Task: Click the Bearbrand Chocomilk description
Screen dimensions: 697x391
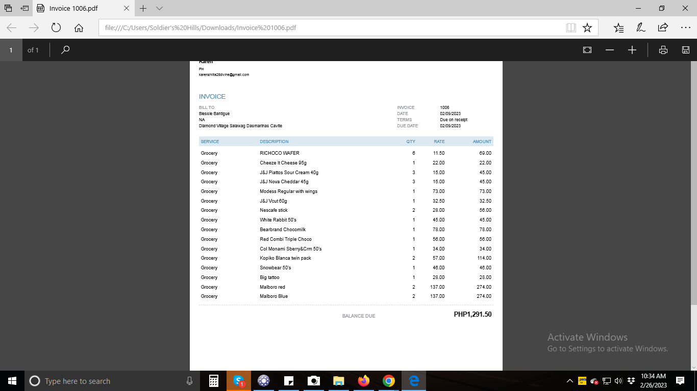Action: click(x=283, y=230)
